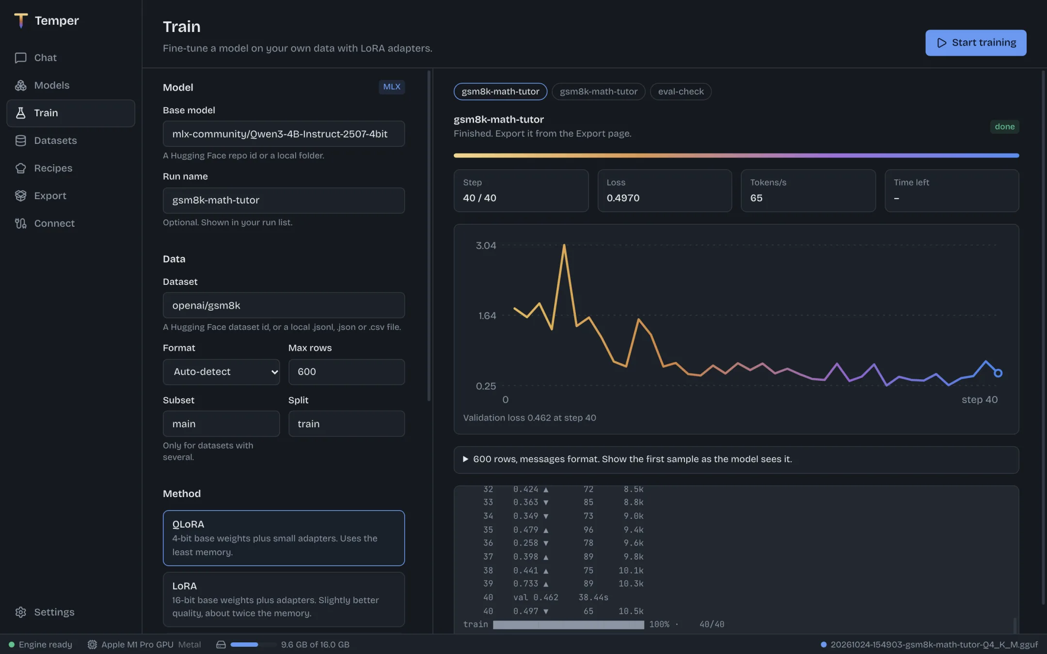This screenshot has height=654, width=1047.
Task: Select the Train flask icon
Action: coord(20,113)
